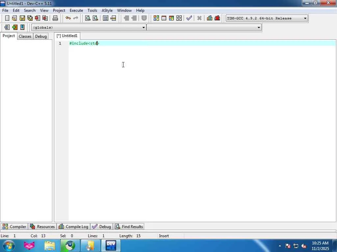337x252 pixels.
Task: Open the bottom Debug panel tab
Action: point(101,226)
